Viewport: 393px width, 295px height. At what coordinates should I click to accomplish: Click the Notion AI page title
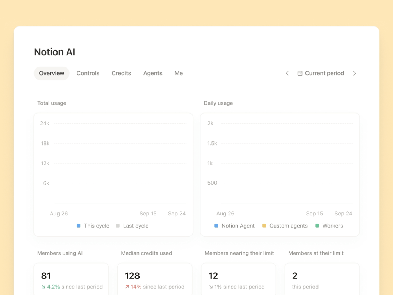54,52
